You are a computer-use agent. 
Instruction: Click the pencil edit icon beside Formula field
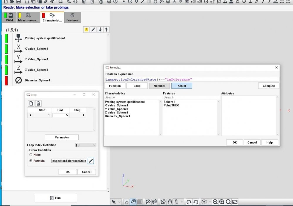click(x=91, y=161)
